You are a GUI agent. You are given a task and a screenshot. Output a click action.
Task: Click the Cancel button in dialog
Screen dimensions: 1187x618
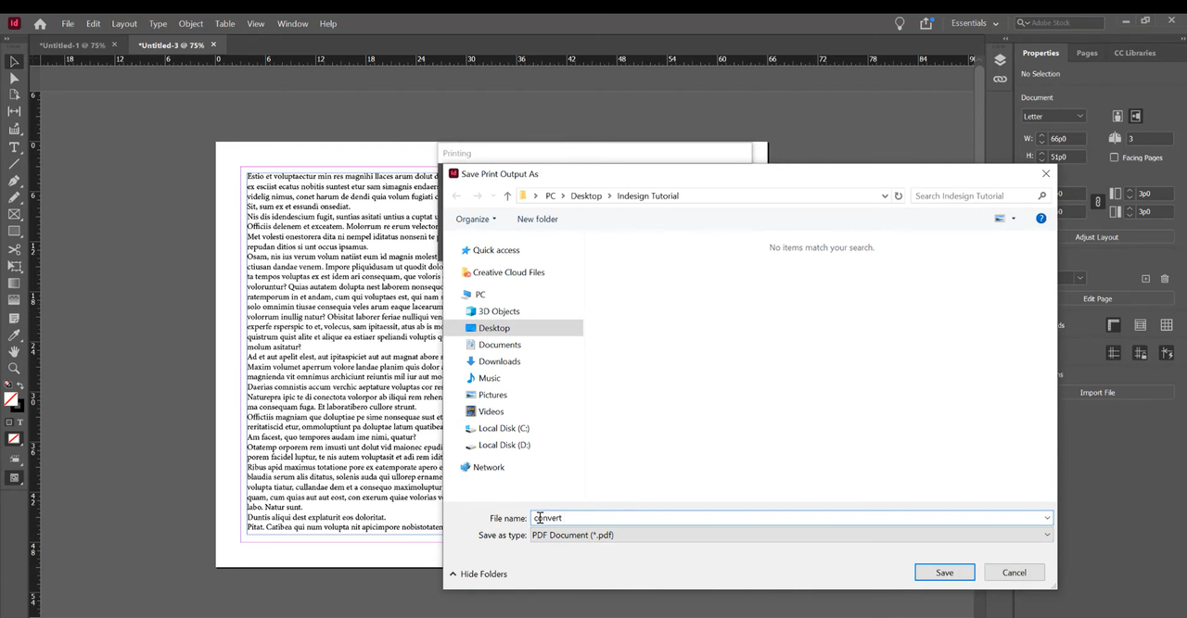click(x=1015, y=572)
